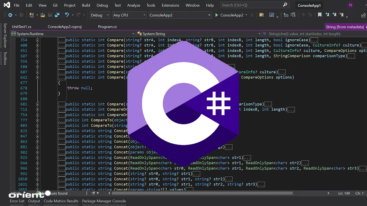Open the Any CPU platform dropdown
This screenshot has height=206, width=367.
click(x=129, y=15)
